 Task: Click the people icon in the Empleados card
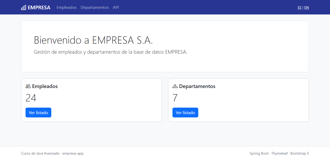28,86
